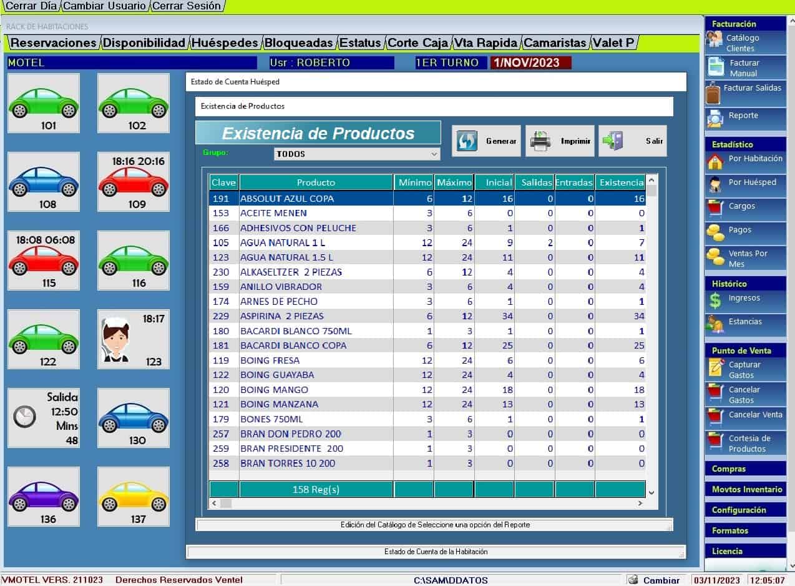Click the clock icon showing Salida 12:50
Image resolution: width=795 pixels, height=586 pixels.
(x=25, y=416)
